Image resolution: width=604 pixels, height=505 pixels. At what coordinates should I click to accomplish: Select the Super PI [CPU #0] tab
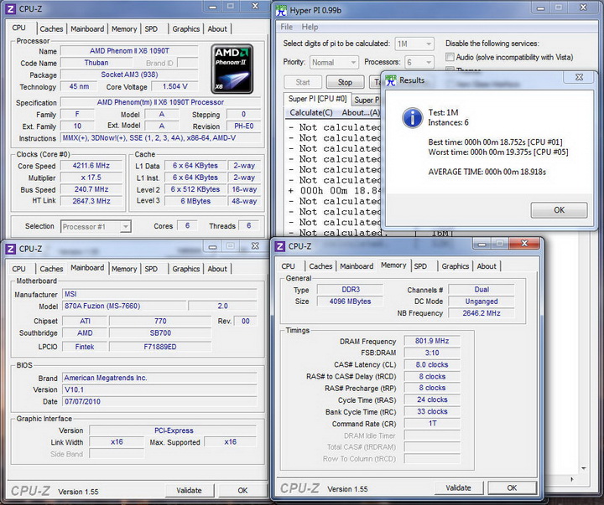(317, 99)
